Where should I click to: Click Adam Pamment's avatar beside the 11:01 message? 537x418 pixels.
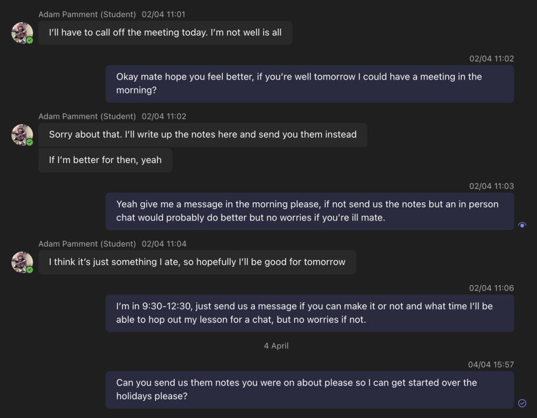22,32
